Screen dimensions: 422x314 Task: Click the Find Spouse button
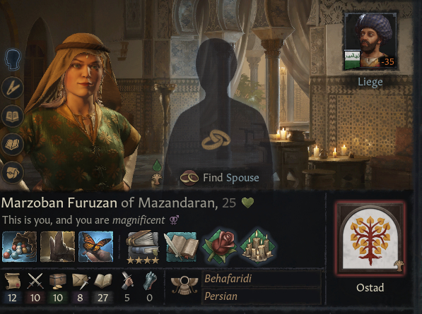[220, 178]
